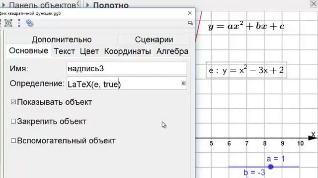Open the blue gears advanced settings icon

tap(30, 23)
